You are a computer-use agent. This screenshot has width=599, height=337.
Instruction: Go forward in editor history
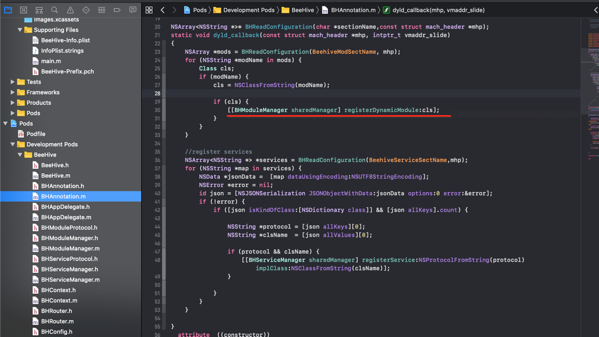pyautogui.click(x=174, y=10)
